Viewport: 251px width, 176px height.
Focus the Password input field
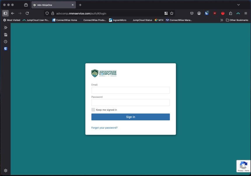pyautogui.click(x=130, y=103)
